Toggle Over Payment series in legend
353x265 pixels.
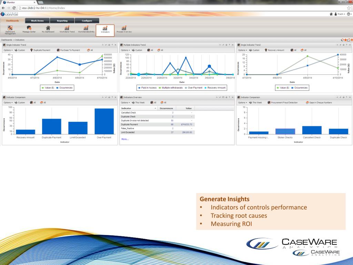(x=193, y=88)
